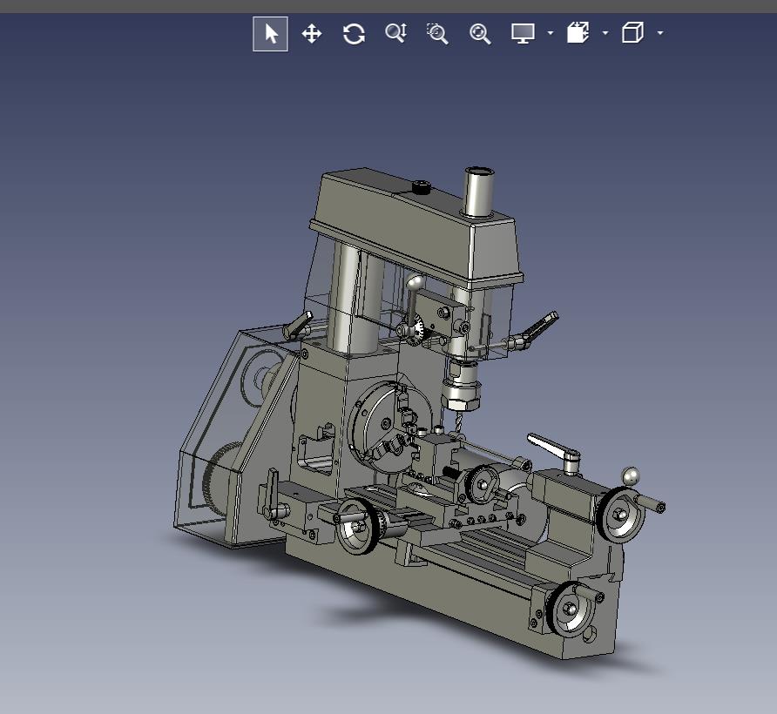Image resolution: width=777 pixels, height=714 pixels.
Task: Click the display monitor icon
Action: point(523,33)
